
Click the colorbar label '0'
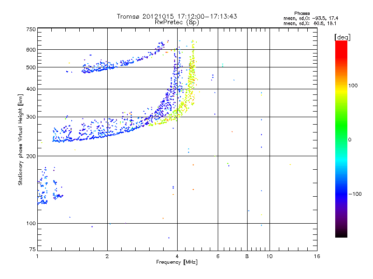350,140
